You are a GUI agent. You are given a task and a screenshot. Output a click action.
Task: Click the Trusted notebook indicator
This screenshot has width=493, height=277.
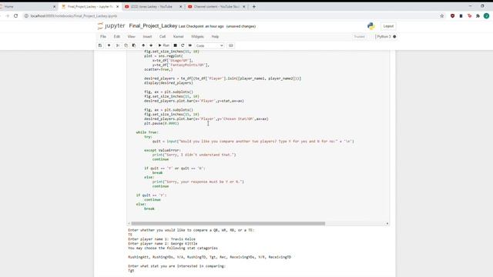(x=360, y=37)
